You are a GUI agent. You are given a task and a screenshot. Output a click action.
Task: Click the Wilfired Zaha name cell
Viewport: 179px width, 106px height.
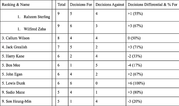point(26,27)
